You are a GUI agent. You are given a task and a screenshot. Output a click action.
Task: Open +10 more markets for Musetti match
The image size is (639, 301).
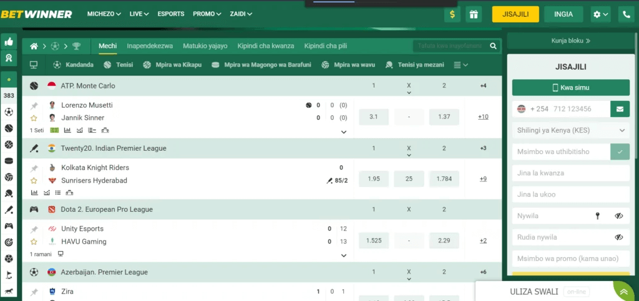point(483,117)
